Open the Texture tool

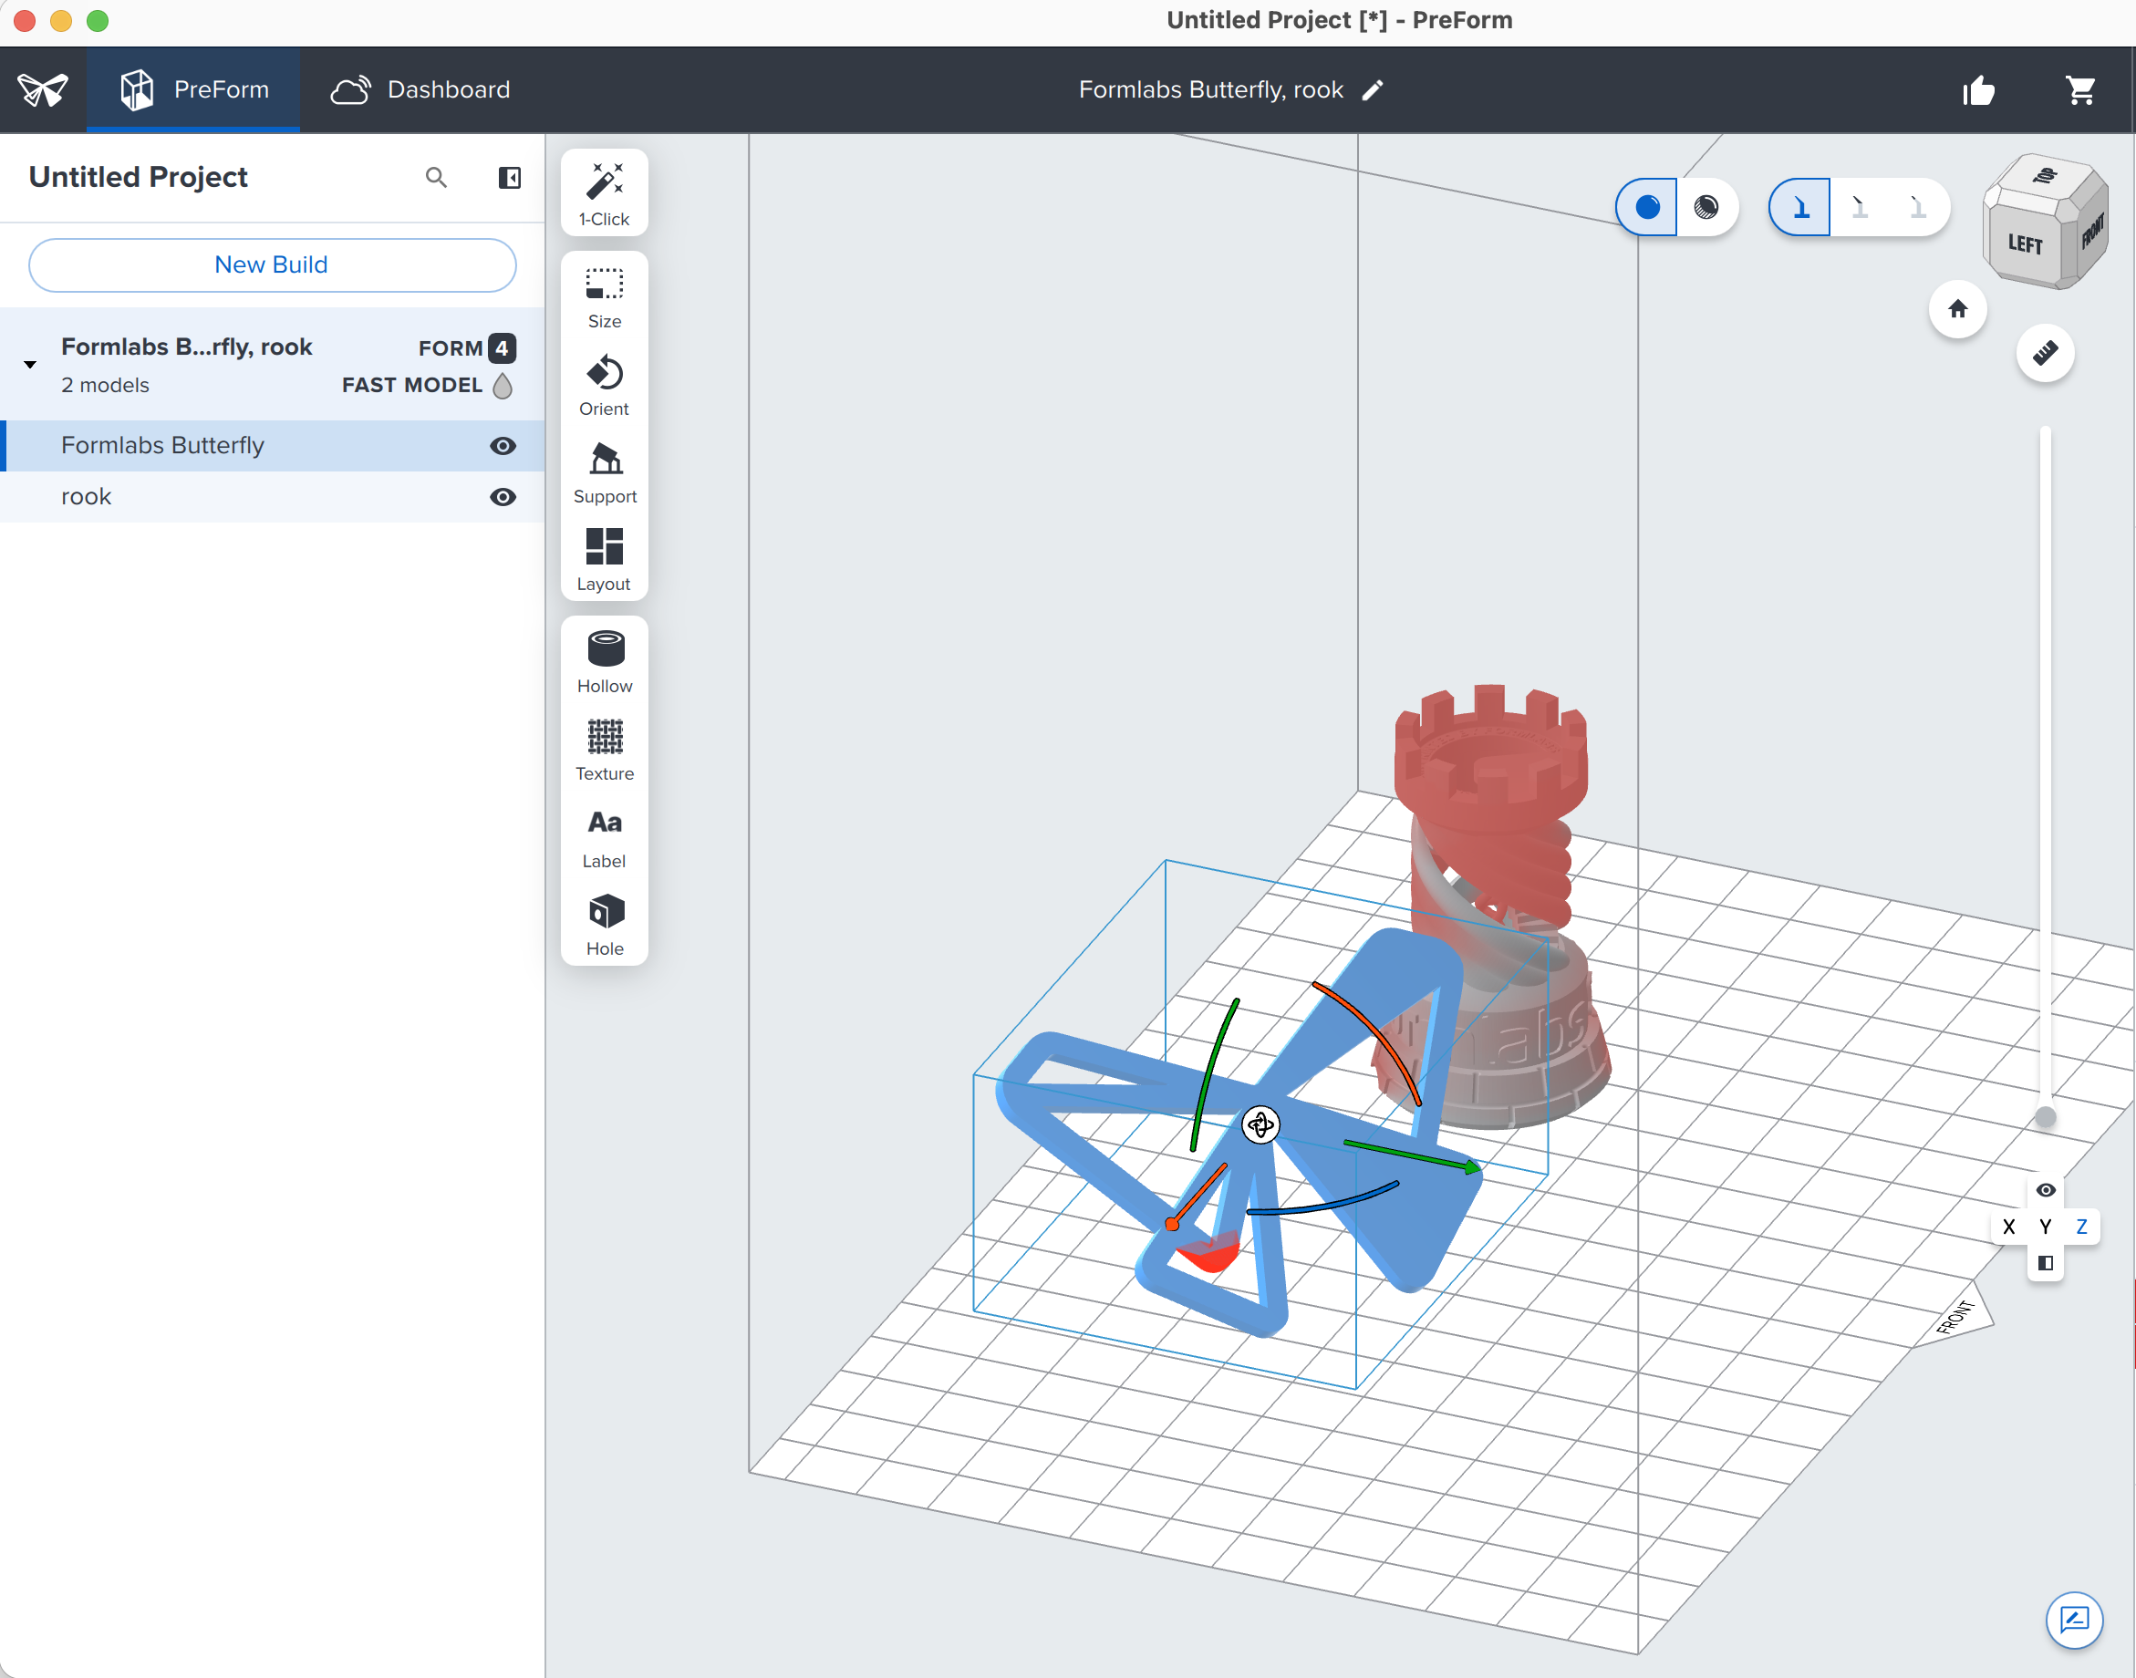(x=605, y=751)
